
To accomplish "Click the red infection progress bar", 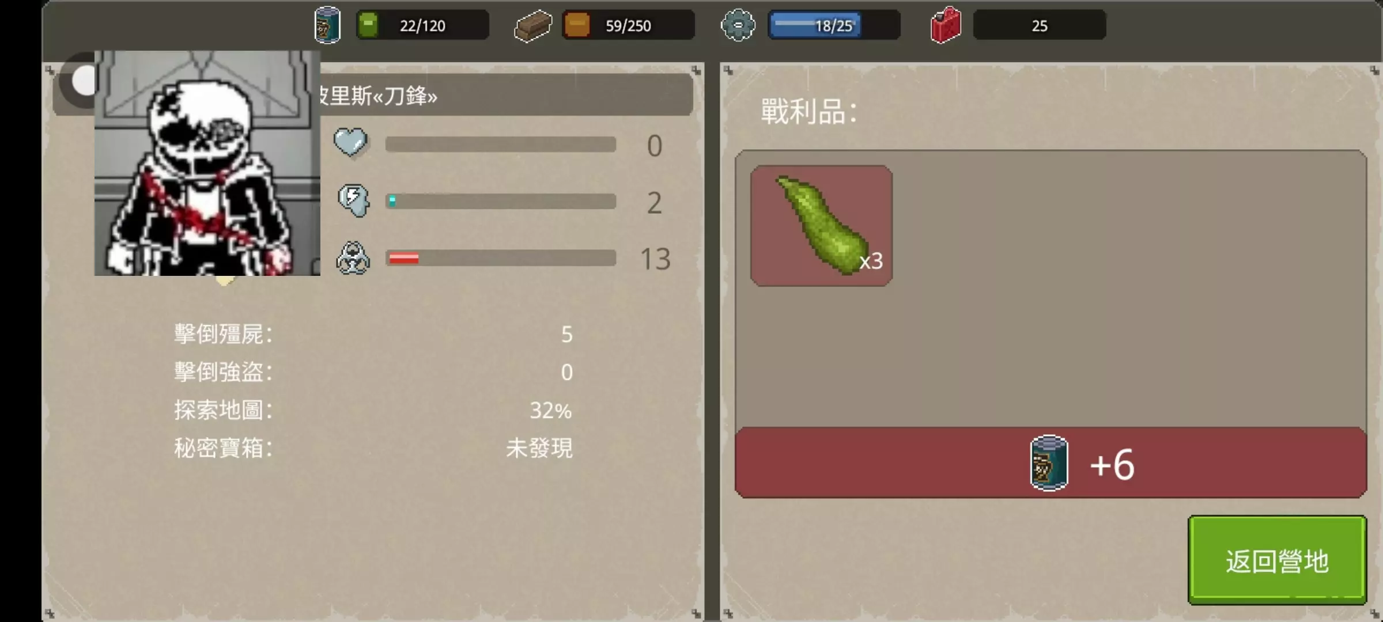I will 500,258.
